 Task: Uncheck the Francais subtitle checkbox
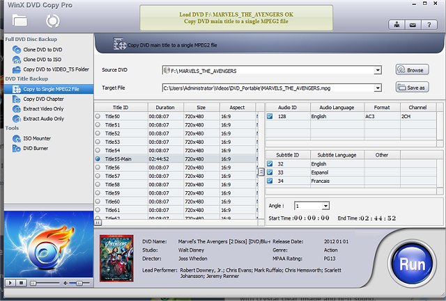pyautogui.click(x=270, y=181)
